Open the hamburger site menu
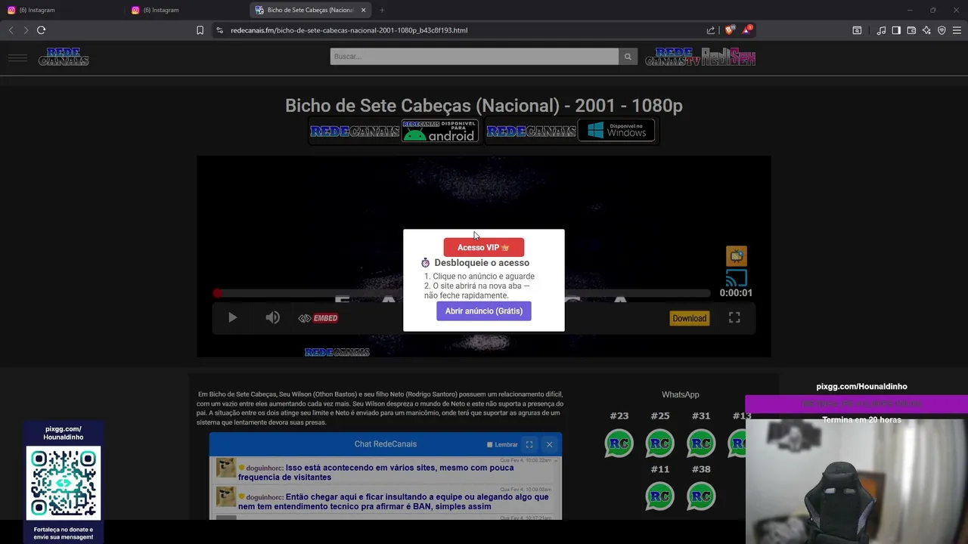 point(17,57)
